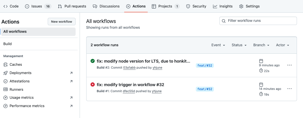The image size is (303, 118).
Task: Open Runners in Management section
Action: click(16, 89)
